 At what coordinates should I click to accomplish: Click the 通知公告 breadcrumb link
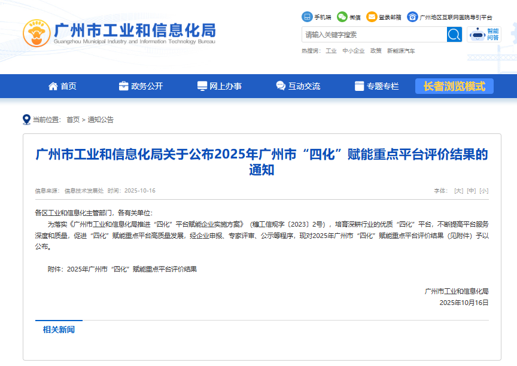coord(101,119)
